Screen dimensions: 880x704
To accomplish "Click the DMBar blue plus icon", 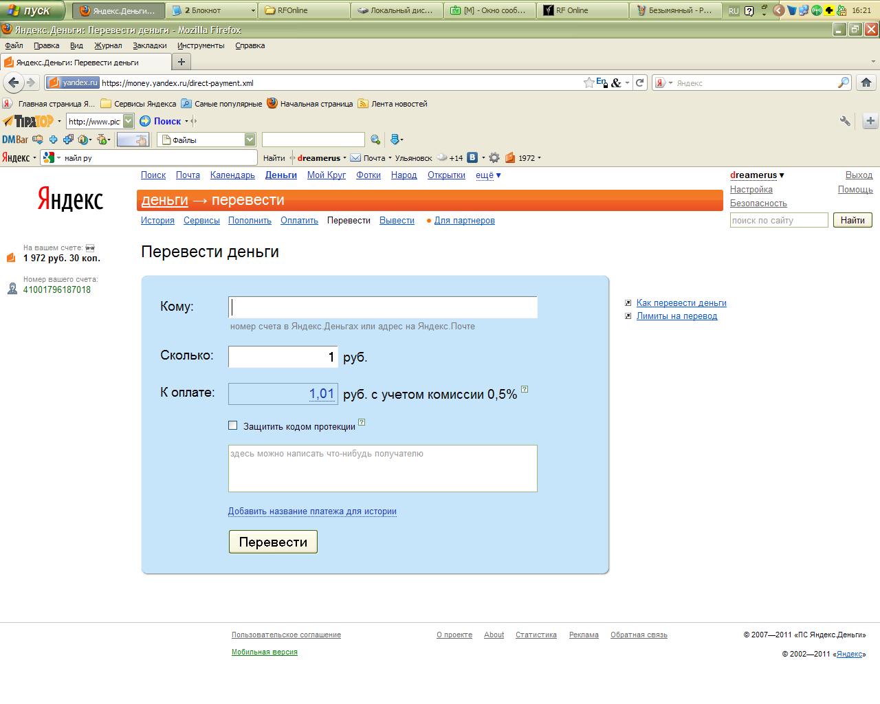I will [53, 140].
